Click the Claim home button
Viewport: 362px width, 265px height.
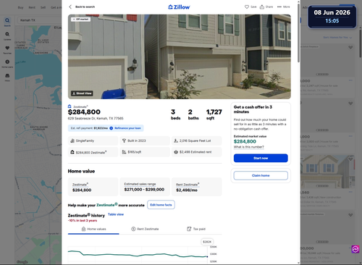pos(261,175)
